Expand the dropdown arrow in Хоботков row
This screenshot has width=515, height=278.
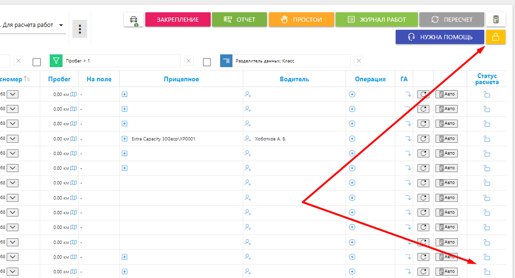point(12,139)
